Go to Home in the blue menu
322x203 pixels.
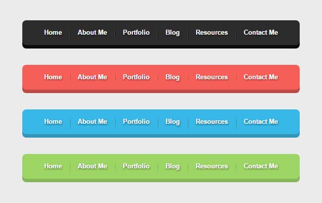point(53,122)
